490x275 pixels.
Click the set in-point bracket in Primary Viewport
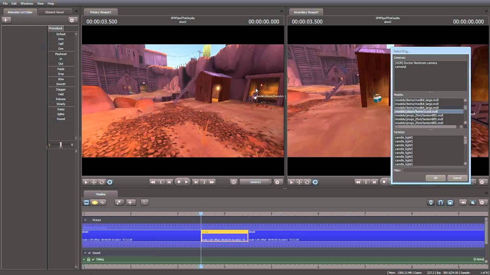pyautogui.click(x=161, y=182)
